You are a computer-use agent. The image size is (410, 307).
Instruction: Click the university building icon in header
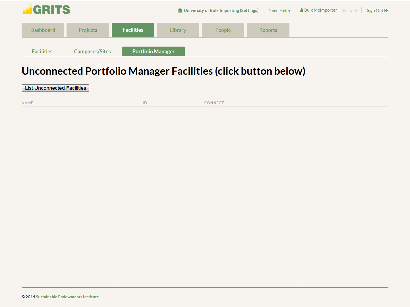point(180,11)
